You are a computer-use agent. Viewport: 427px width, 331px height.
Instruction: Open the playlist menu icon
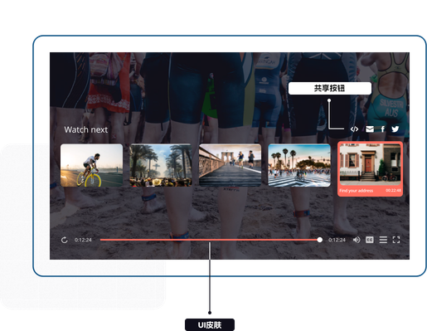pos(383,240)
